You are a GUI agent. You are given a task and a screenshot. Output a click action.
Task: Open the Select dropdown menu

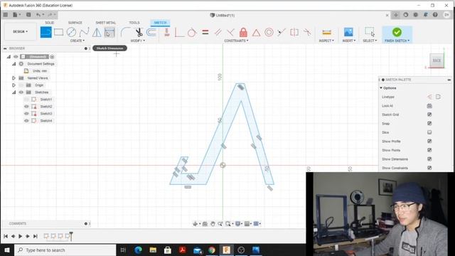pyautogui.click(x=370, y=41)
